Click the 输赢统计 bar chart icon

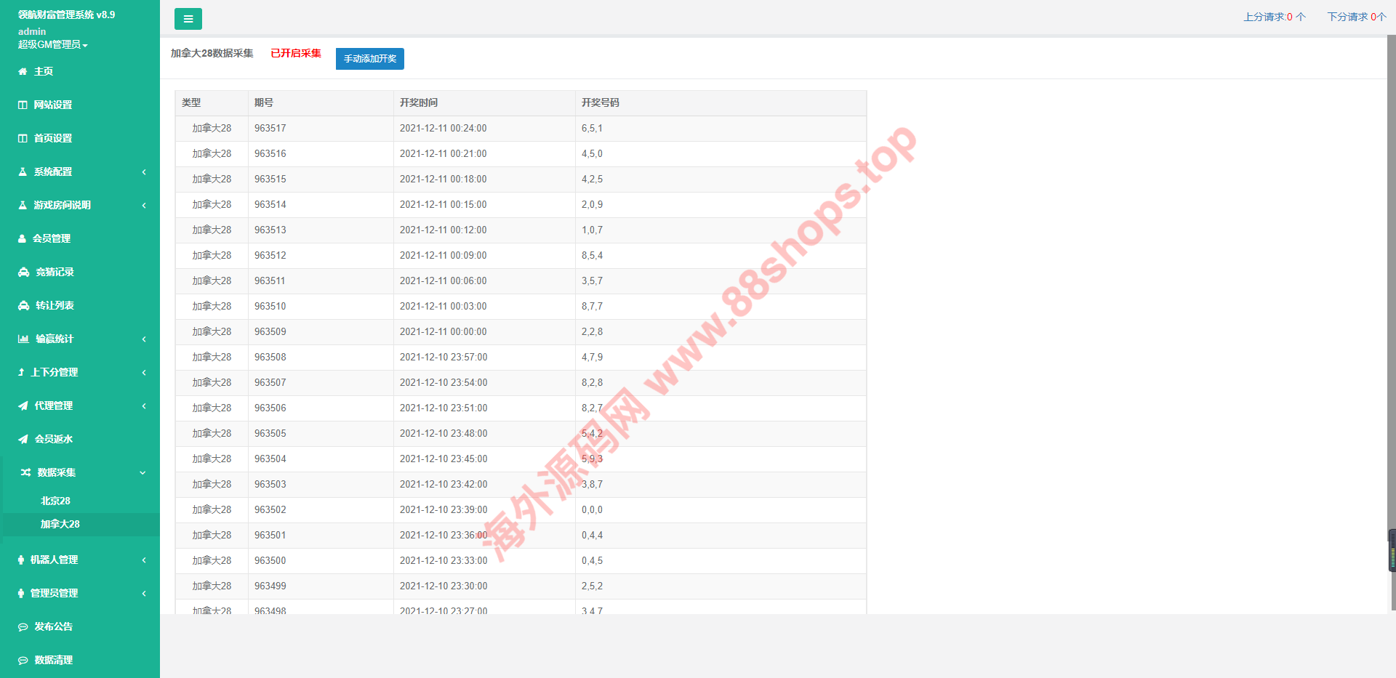(23, 339)
